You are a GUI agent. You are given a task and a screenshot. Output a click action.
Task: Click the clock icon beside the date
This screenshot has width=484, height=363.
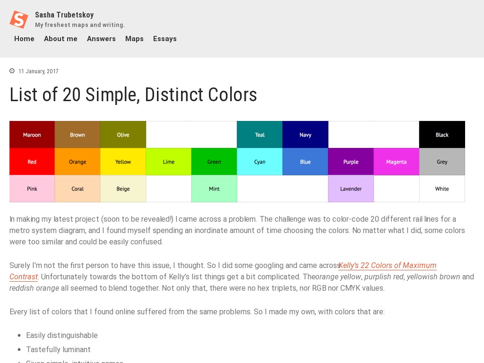pos(12,71)
